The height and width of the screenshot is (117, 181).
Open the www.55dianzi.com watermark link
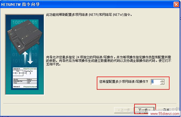[x=165, y=114]
